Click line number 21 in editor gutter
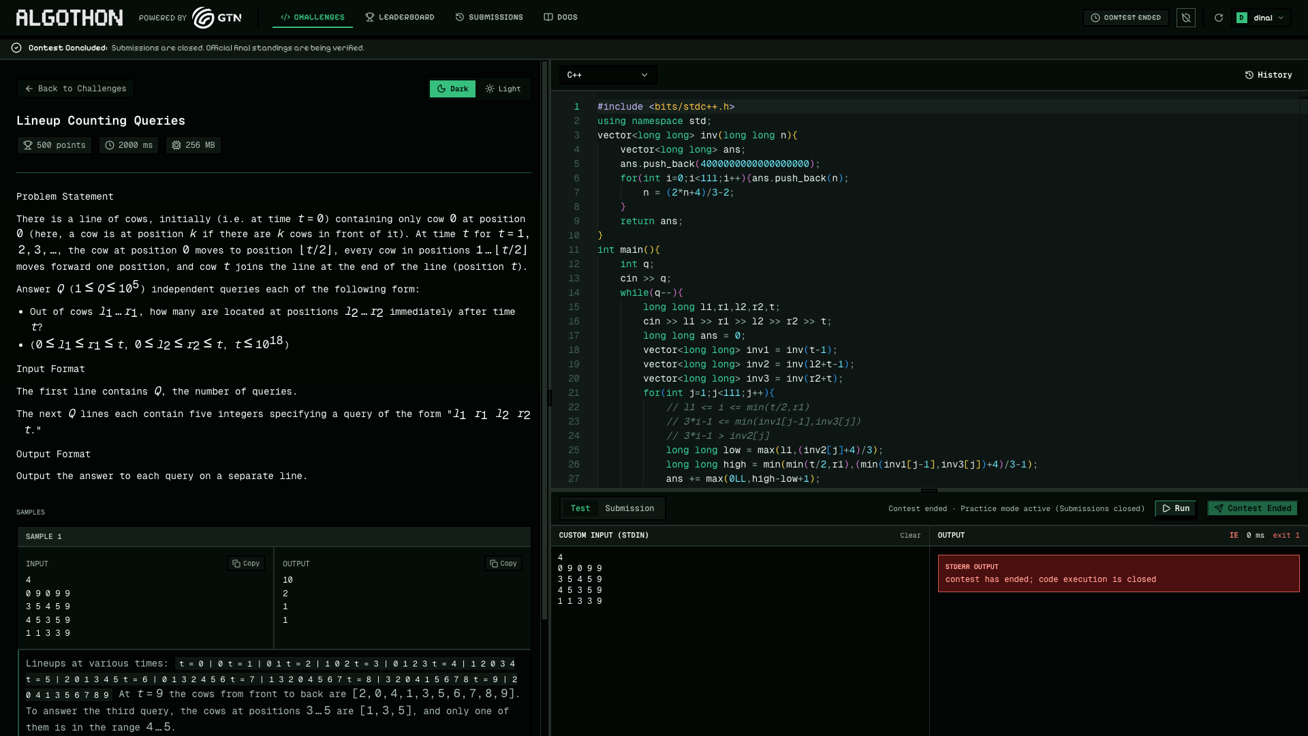1308x736 pixels. click(574, 393)
